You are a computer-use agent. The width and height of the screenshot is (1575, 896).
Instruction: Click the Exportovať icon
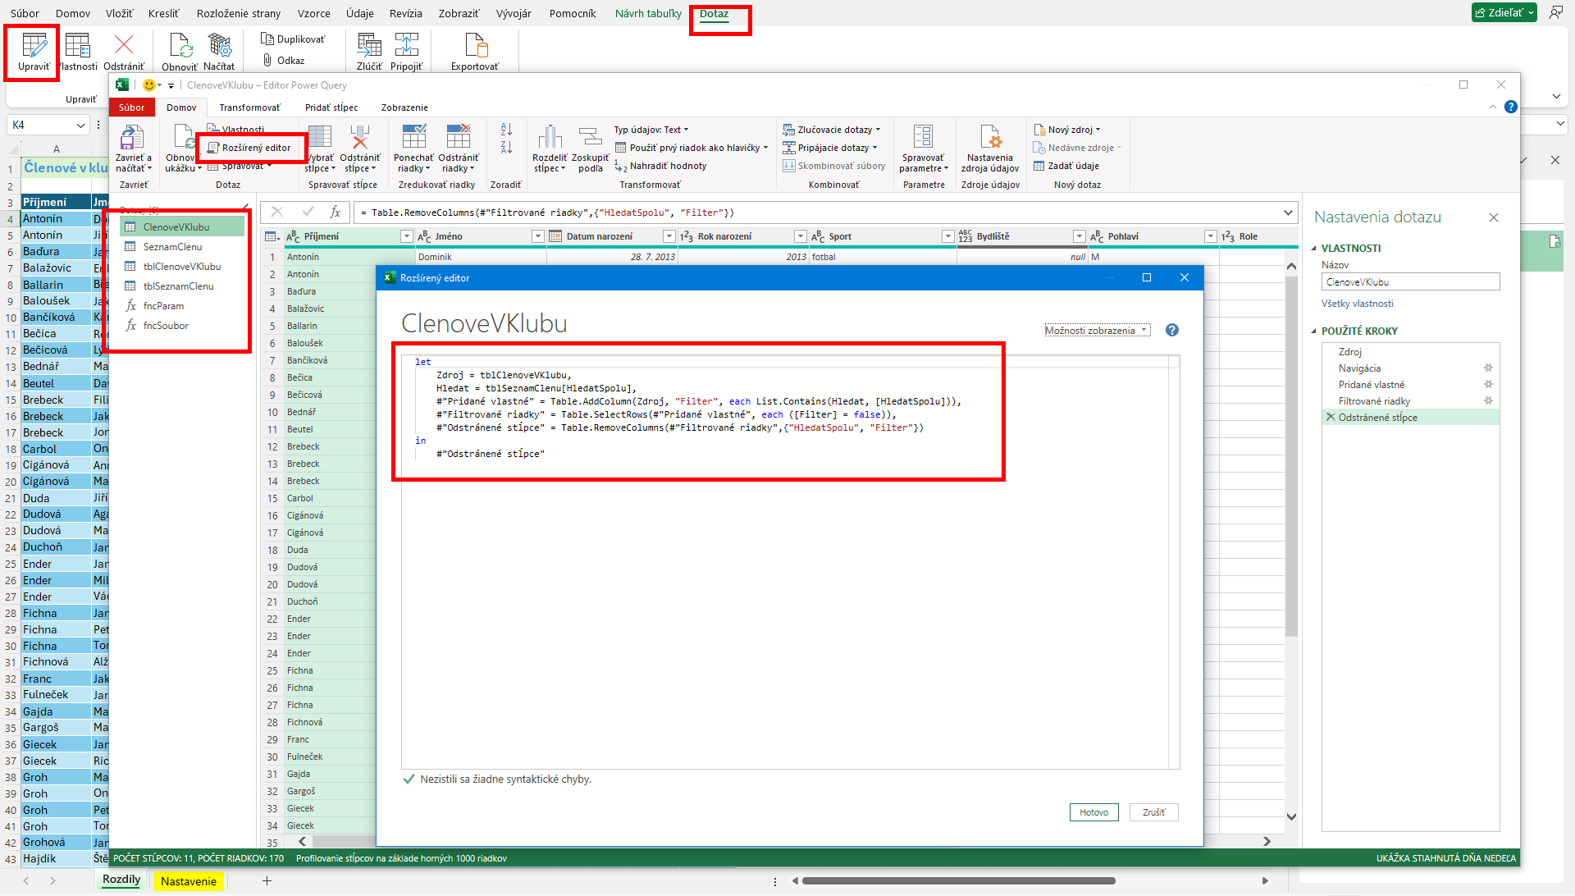[475, 46]
